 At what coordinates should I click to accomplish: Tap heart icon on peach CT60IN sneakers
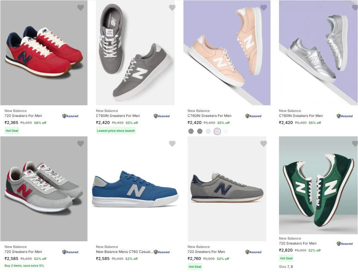(263, 8)
